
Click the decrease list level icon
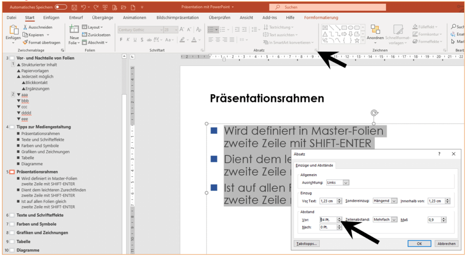pos(237,30)
